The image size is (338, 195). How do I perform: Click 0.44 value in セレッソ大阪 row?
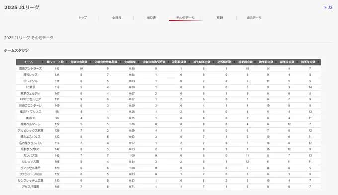coord(132,162)
